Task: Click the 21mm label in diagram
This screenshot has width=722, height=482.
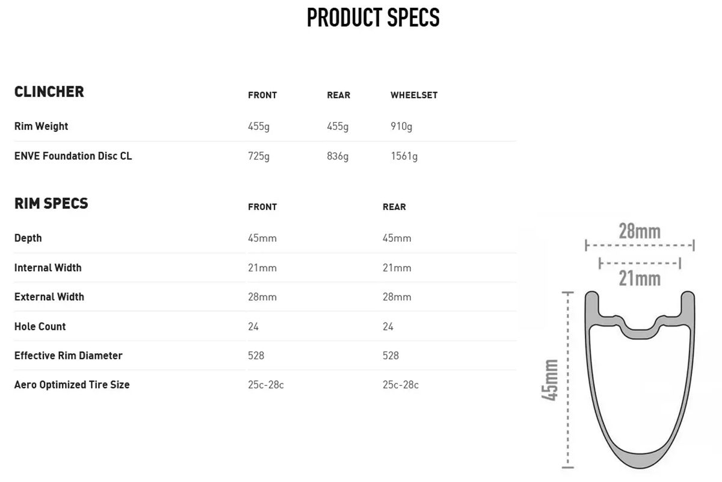Action: pos(640,279)
